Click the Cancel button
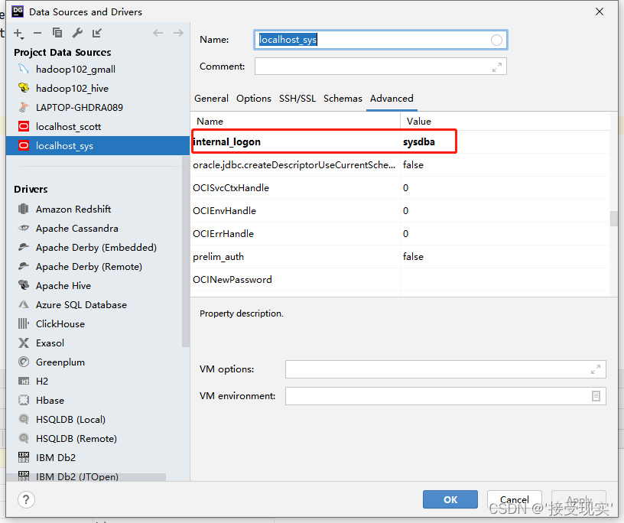Image resolution: width=624 pixels, height=523 pixels. coord(514,499)
